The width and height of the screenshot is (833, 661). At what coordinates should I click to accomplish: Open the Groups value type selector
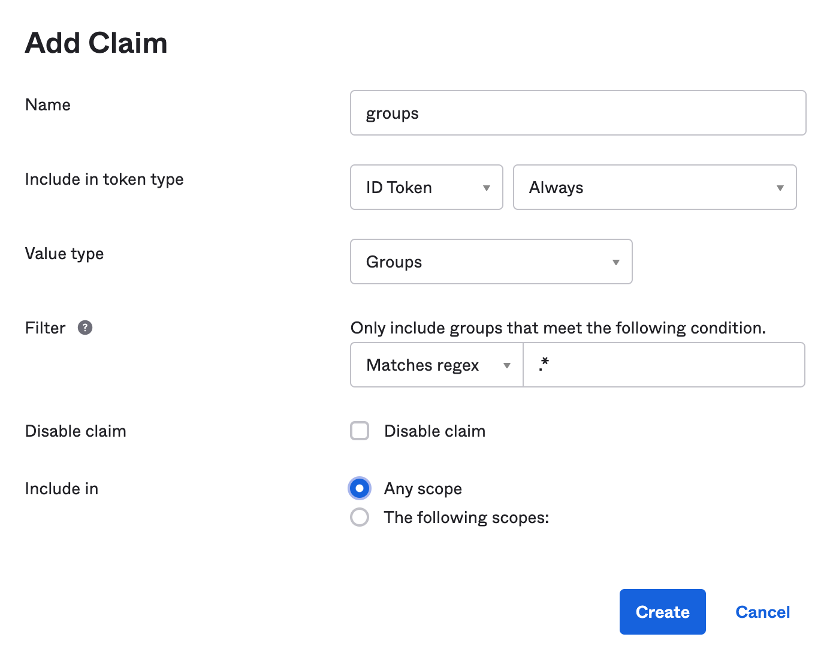tap(491, 262)
